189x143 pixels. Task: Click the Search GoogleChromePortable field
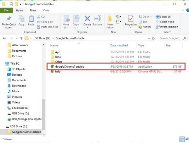tap(172, 38)
